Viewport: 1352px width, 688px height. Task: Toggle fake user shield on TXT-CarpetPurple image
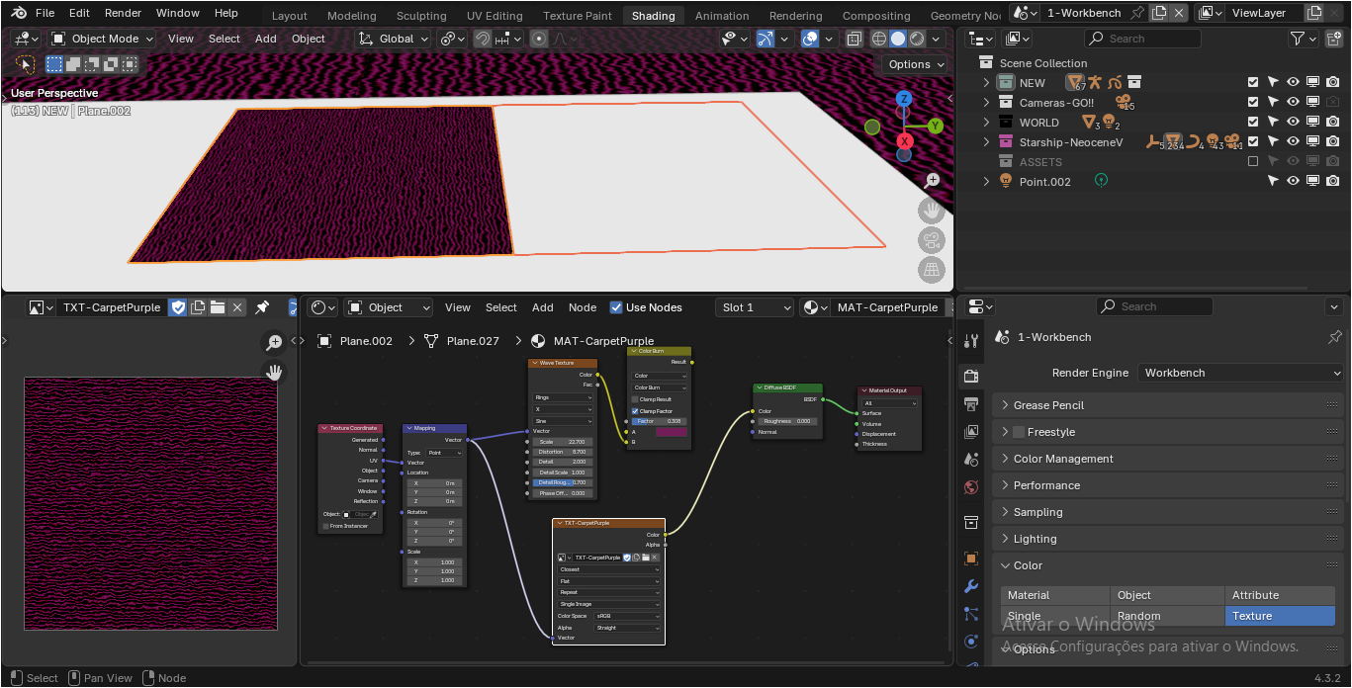[178, 307]
